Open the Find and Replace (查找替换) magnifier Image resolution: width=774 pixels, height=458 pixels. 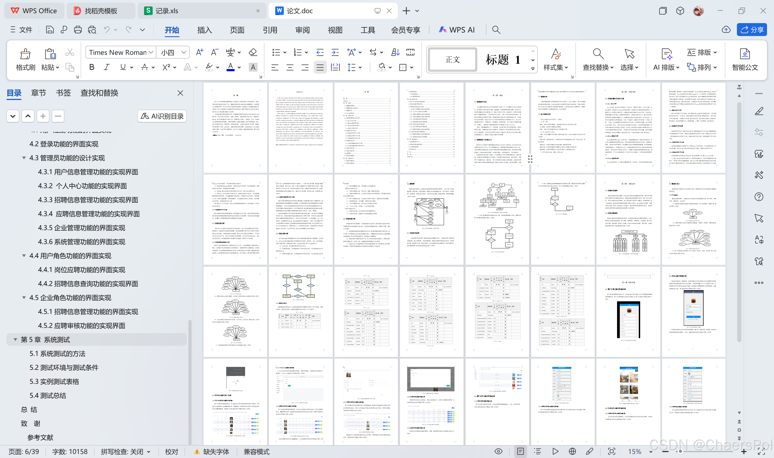pos(598,54)
